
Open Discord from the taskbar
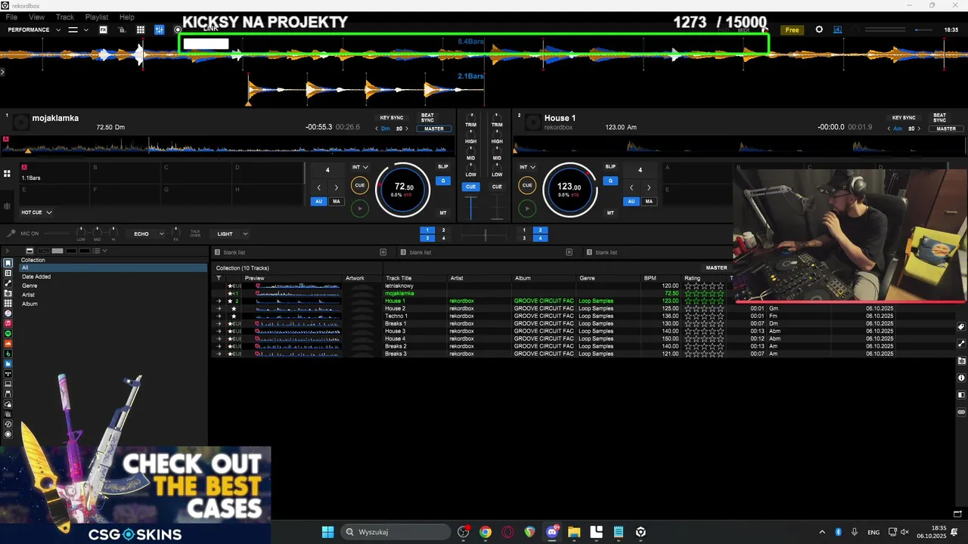point(552,532)
